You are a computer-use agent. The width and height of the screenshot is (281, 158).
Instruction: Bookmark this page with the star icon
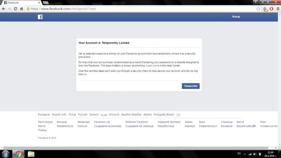[x=258, y=9]
